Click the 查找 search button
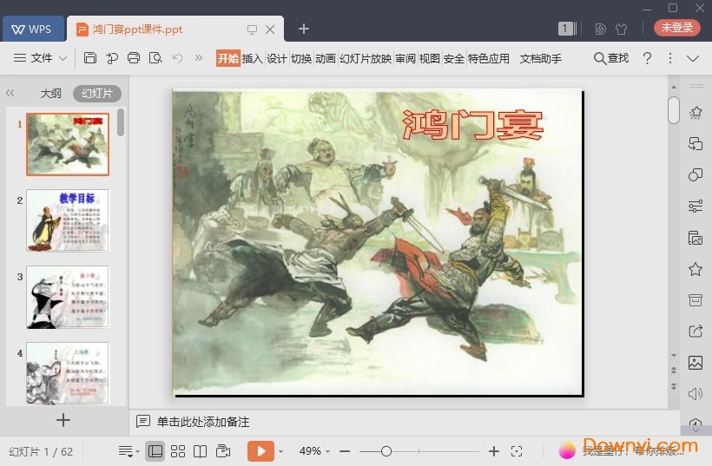 coord(611,58)
